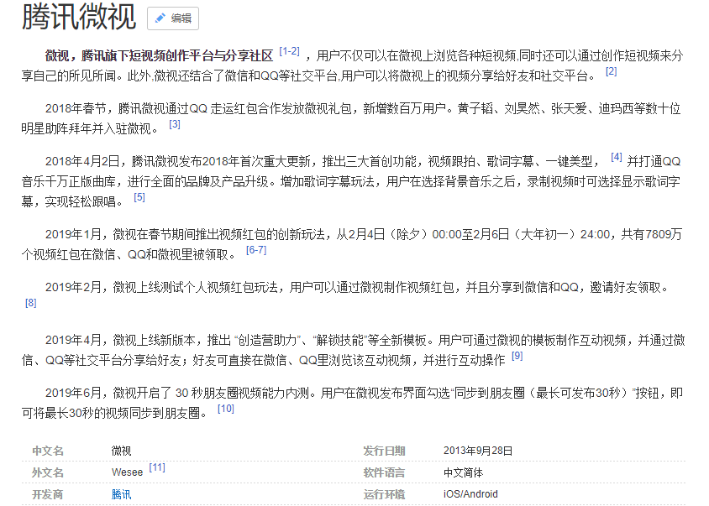The width and height of the screenshot is (709, 506).
Task: Click the text 2019年4月
Action: click(73, 340)
